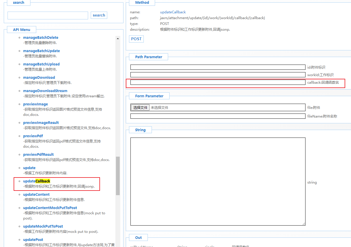Open previewPdfResult API entry

[x=39, y=155]
